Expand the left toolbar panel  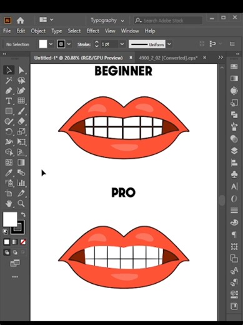pyautogui.click(x=4, y=54)
